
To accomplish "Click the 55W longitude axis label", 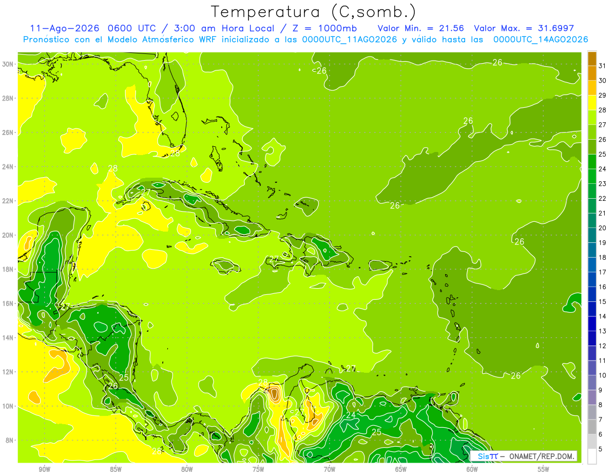I will tap(543, 469).
